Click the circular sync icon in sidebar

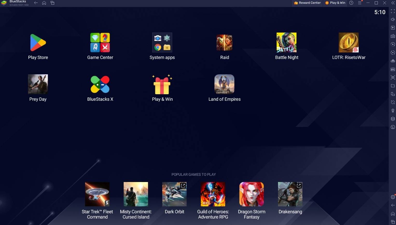393,53
